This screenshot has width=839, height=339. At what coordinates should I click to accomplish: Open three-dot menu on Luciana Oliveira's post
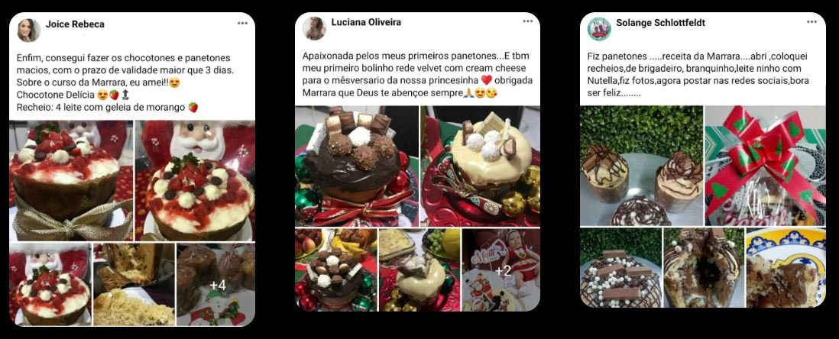pos(527,21)
